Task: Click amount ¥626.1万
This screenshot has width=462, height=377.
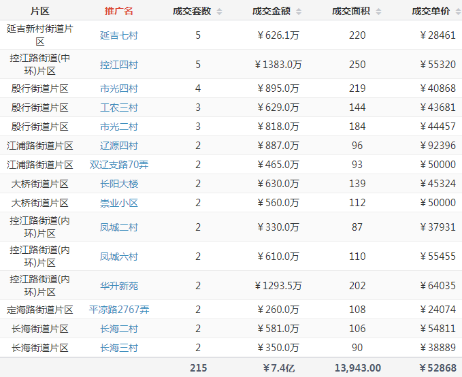Action: point(278,35)
